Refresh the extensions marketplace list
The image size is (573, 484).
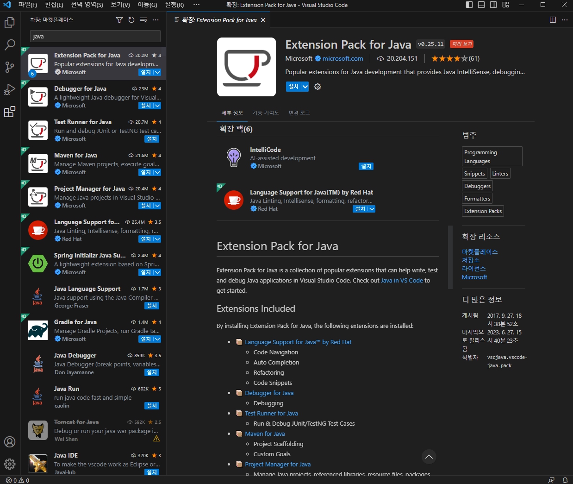point(131,20)
